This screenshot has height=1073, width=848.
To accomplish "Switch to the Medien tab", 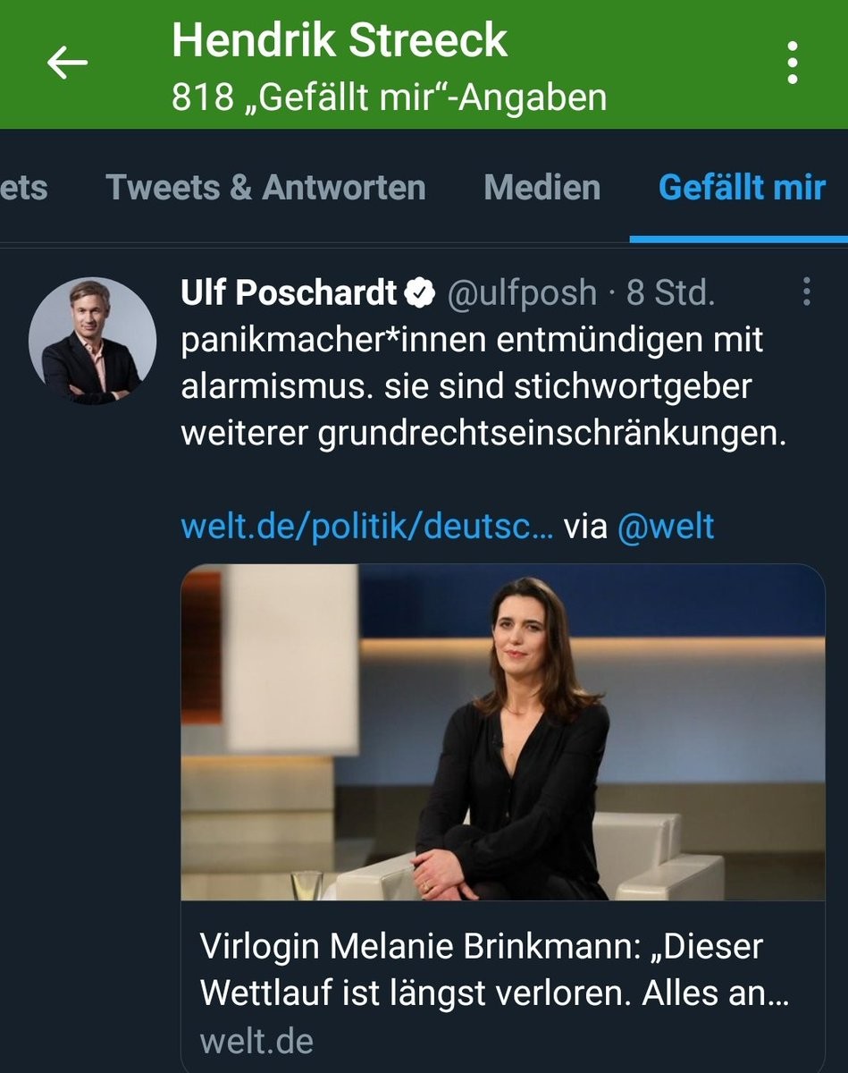I will (x=542, y=188).
